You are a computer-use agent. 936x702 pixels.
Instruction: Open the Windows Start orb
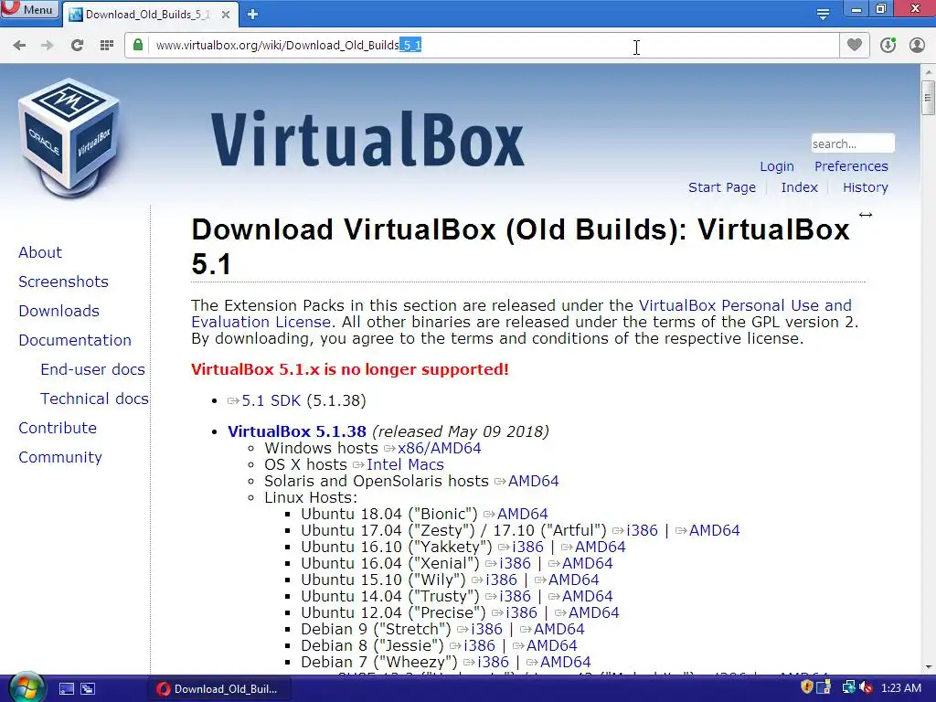coord(25,688)
